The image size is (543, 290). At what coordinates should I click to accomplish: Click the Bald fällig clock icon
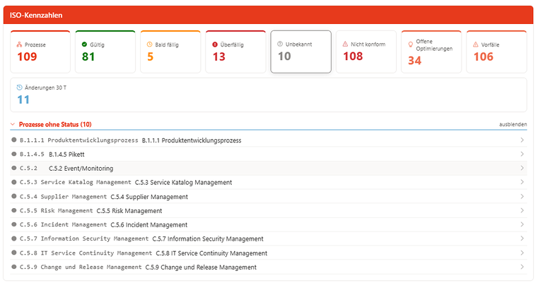[150, 44]
